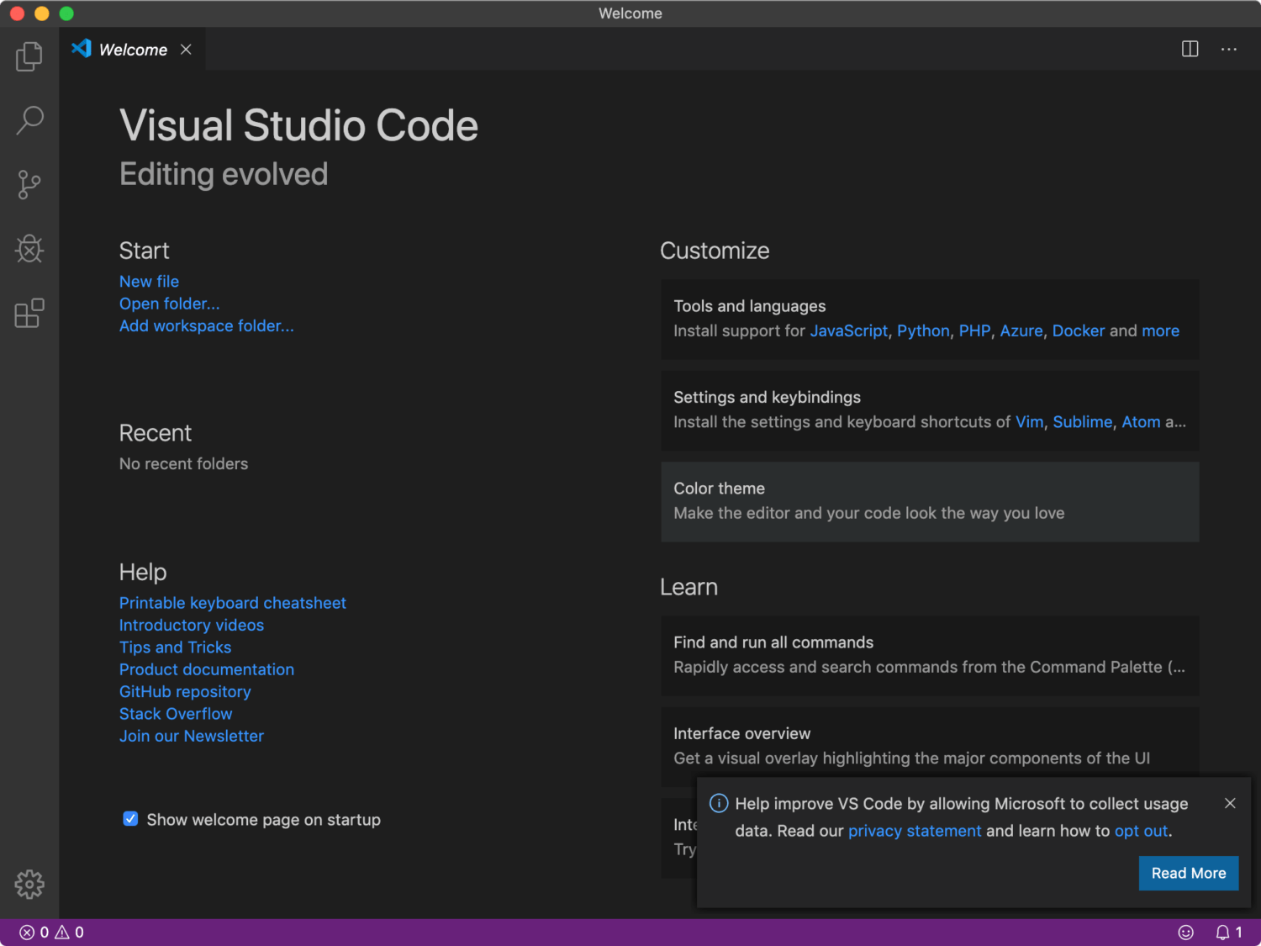This screenshot has height=946, width=1261.
Task: Open the Debug view with bug icon
Action: (x=29, y=249)
